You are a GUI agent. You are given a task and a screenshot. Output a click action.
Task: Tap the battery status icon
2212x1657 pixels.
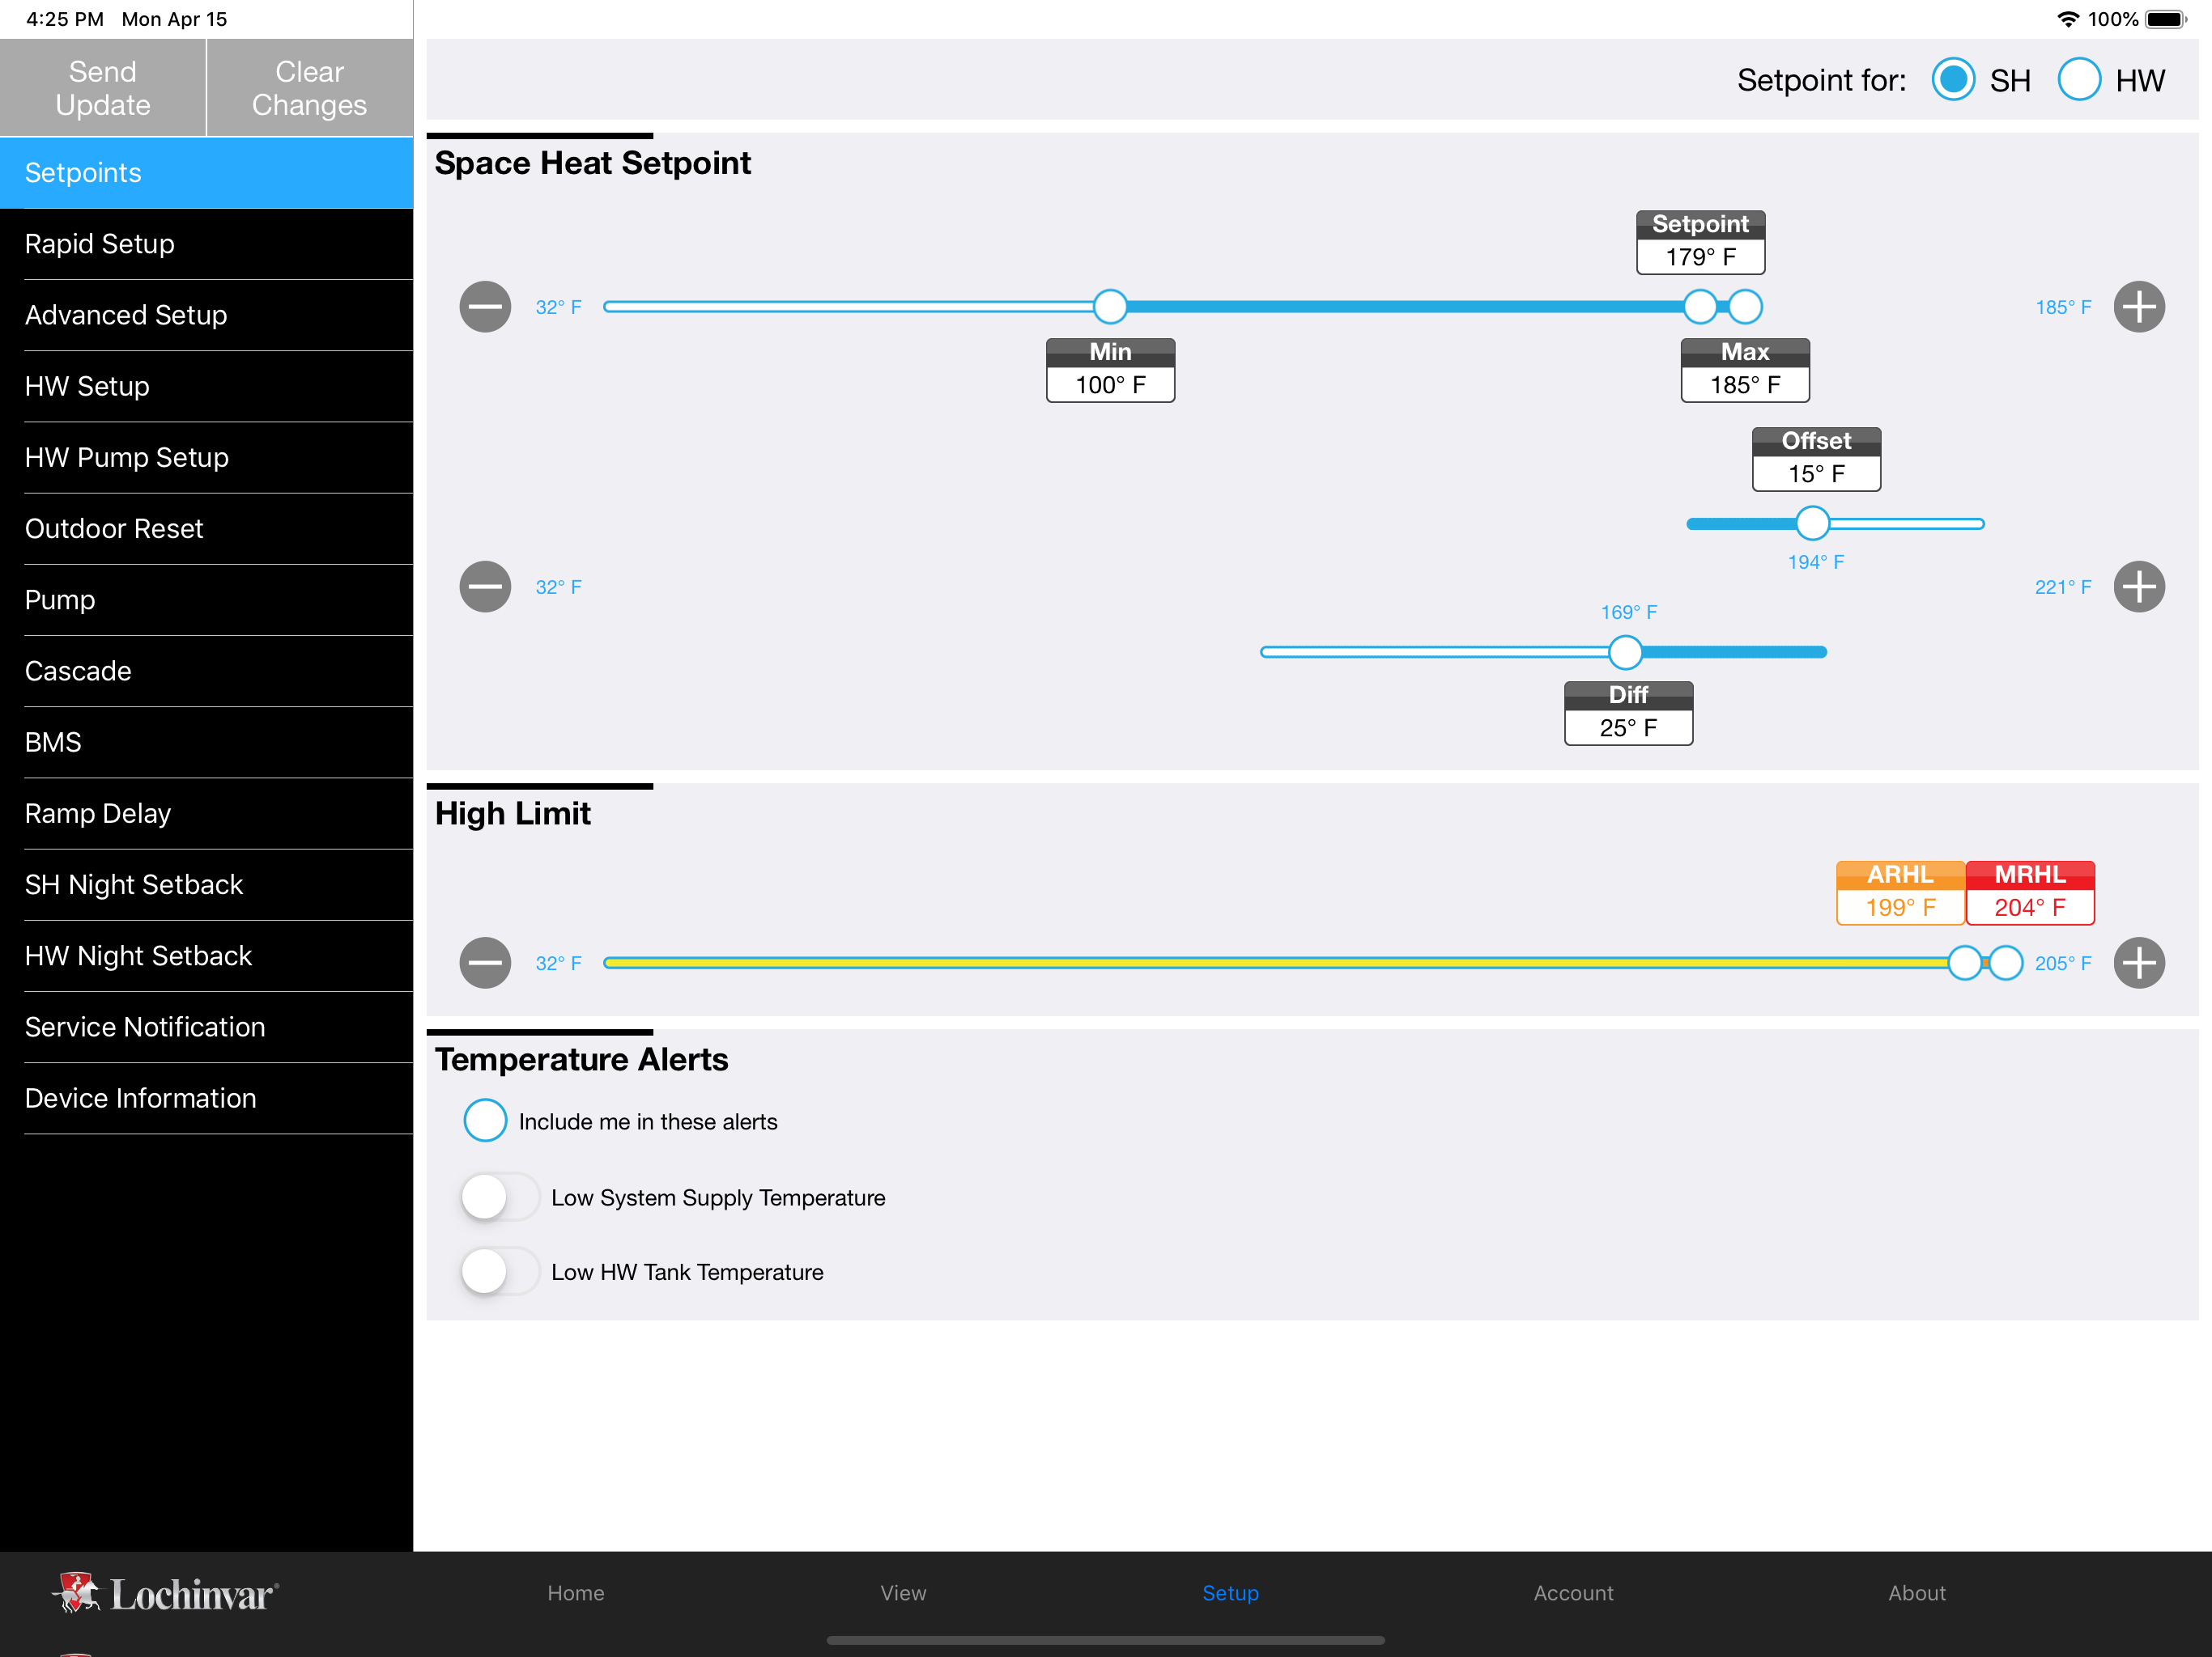pos(2166,19)
